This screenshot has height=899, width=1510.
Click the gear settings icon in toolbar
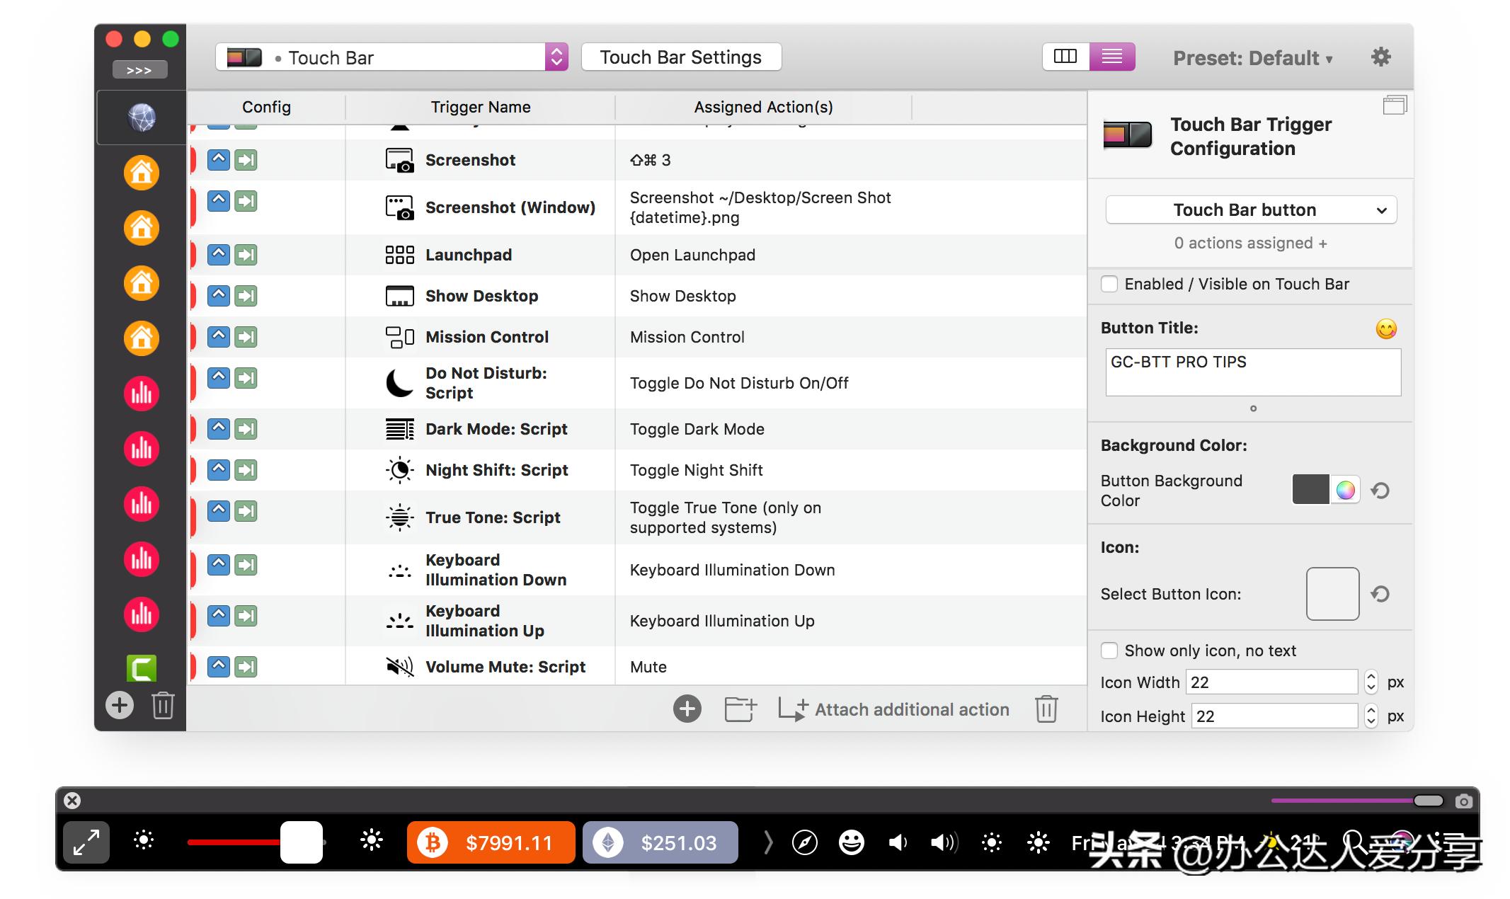[x=1380, y=57]
